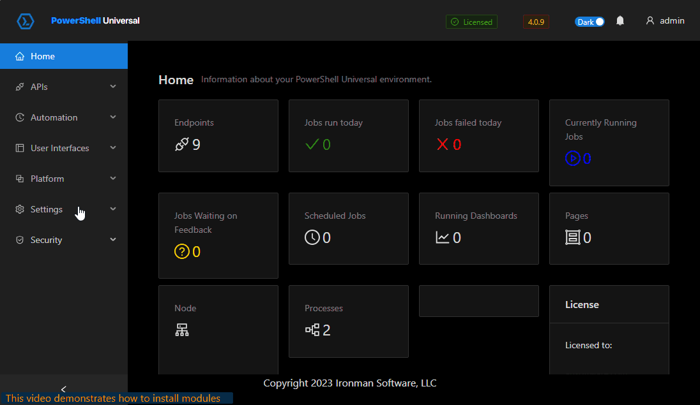Click the Licensed status badge
Viewport: 700px width, 405px height.
(471, 22)
